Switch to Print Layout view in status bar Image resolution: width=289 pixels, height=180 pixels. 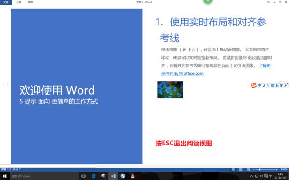[x=241, y=169]
